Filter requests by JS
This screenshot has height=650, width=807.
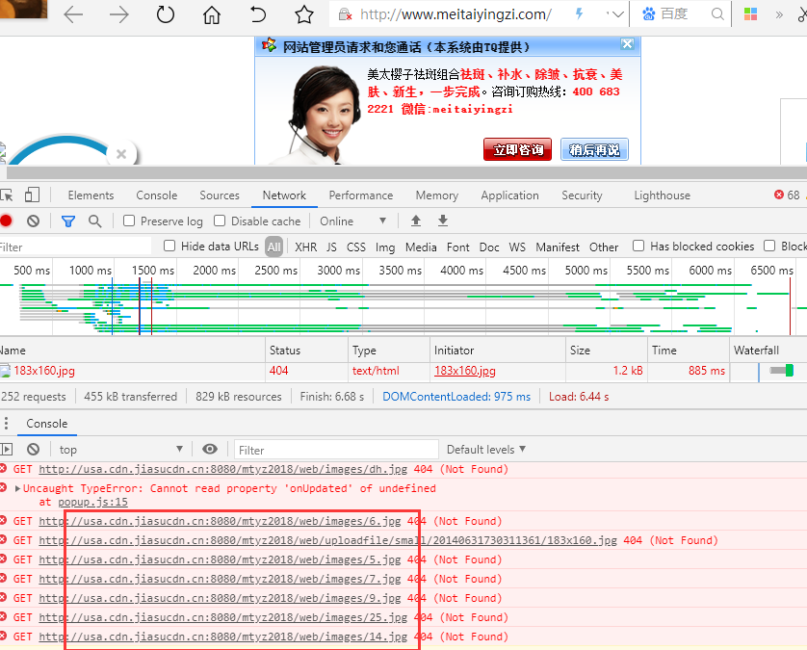331,247
